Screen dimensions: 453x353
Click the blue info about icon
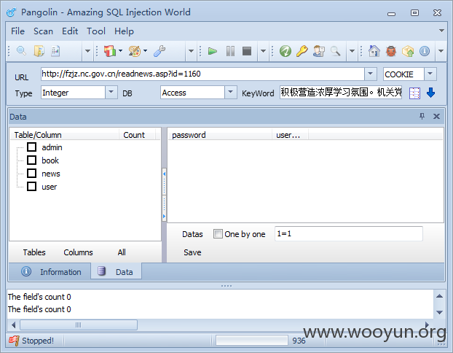click(x=425, y=51)
